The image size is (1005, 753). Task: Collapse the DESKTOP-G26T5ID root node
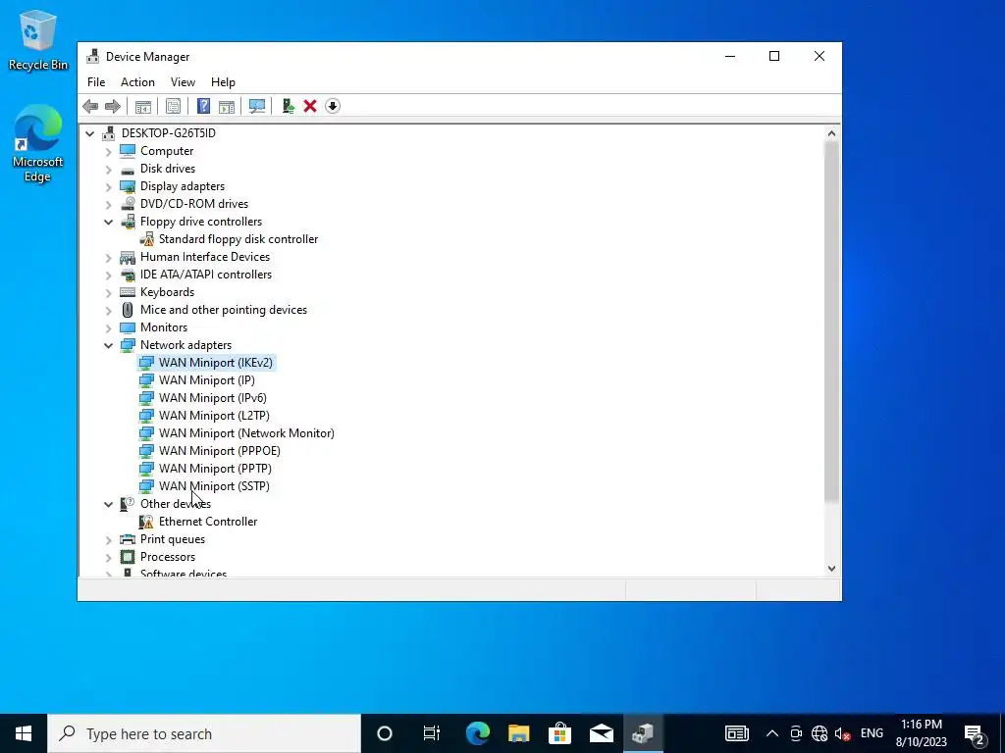(89, 133)
